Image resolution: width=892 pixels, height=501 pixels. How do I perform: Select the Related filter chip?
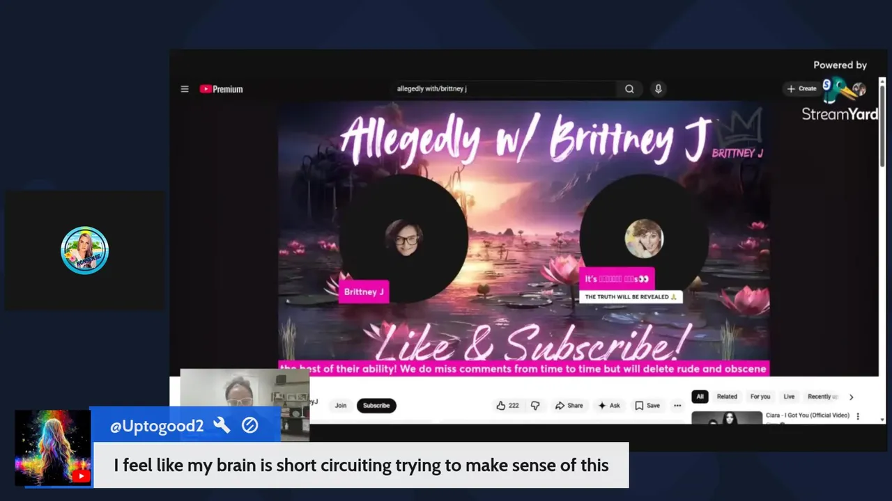(727, 397)
